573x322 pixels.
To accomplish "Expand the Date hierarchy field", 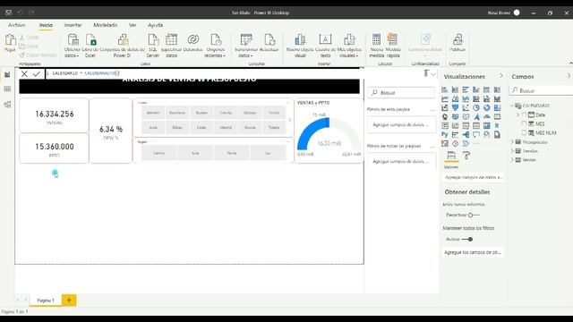I will [517, 115].
